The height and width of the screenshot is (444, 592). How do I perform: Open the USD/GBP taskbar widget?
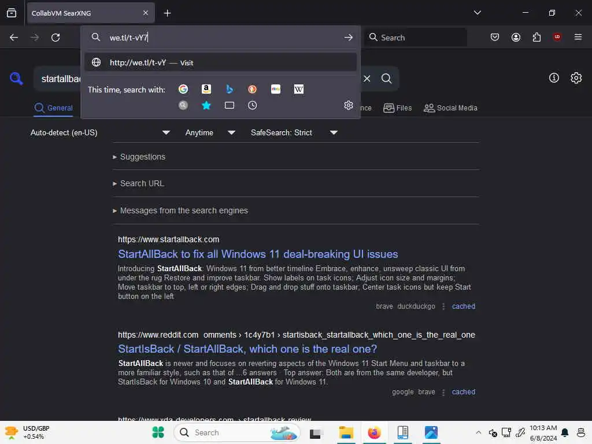(x=27, y=432)
